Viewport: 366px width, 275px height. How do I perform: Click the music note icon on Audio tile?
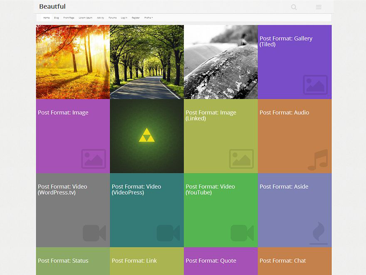(x=318, y=160)
